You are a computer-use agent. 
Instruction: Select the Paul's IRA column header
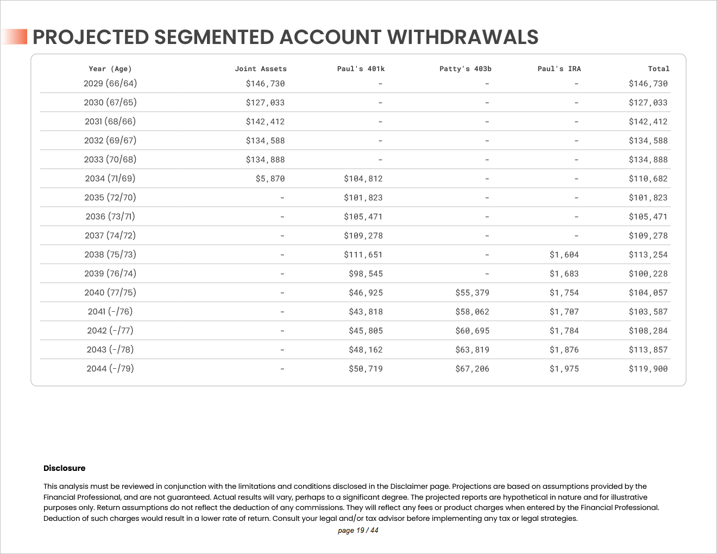point(559,69)
